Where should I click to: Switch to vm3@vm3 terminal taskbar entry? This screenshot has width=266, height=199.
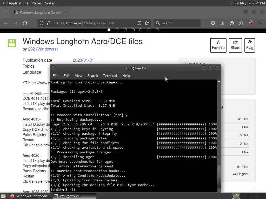click(74, 196)
